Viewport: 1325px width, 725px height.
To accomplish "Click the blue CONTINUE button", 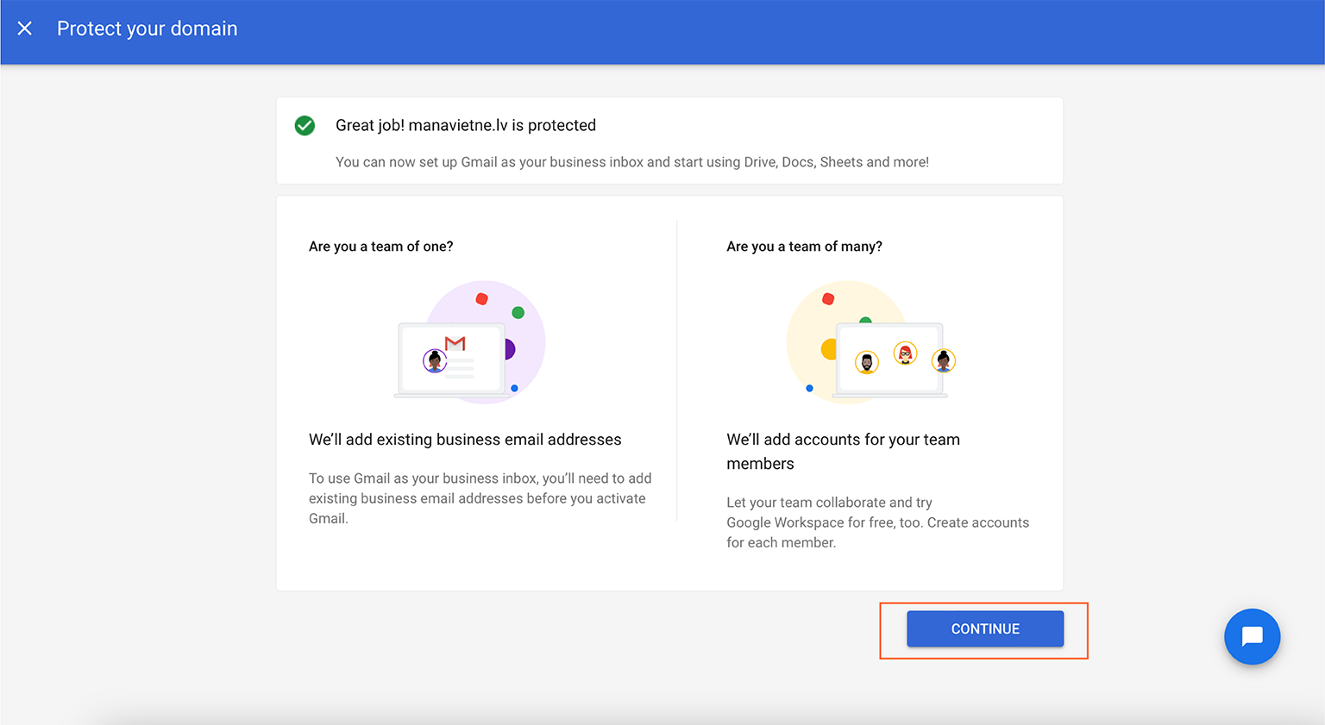I will 985,629.
